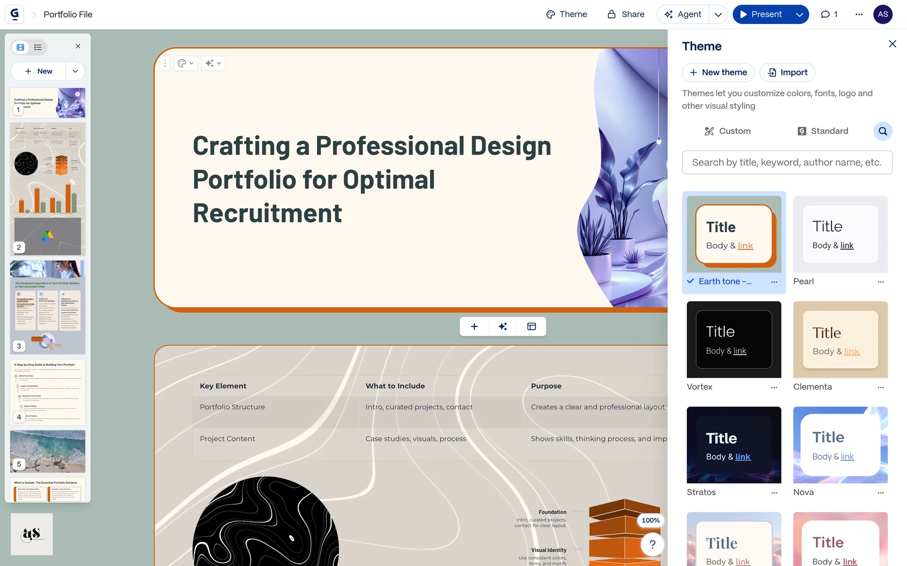Open the card template layout icon

point(531,326)
